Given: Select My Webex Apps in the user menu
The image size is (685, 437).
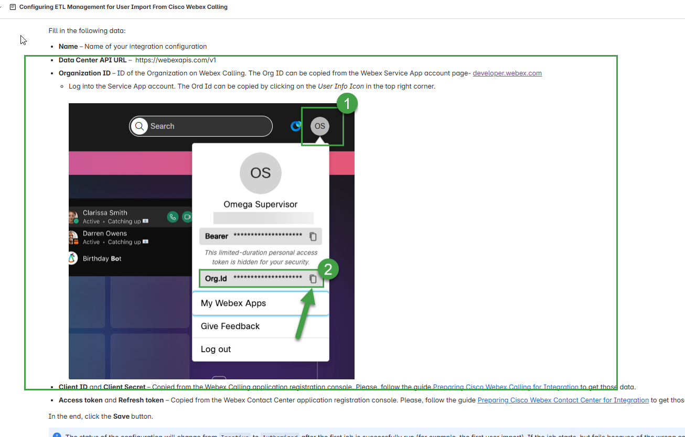Looking at the screenshot, I should coord(233,303).
